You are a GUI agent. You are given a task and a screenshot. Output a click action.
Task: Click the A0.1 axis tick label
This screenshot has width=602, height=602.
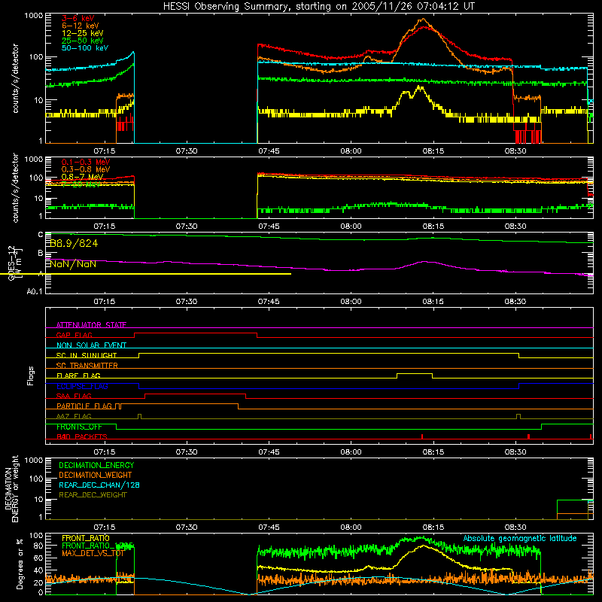tap(35, 292)
